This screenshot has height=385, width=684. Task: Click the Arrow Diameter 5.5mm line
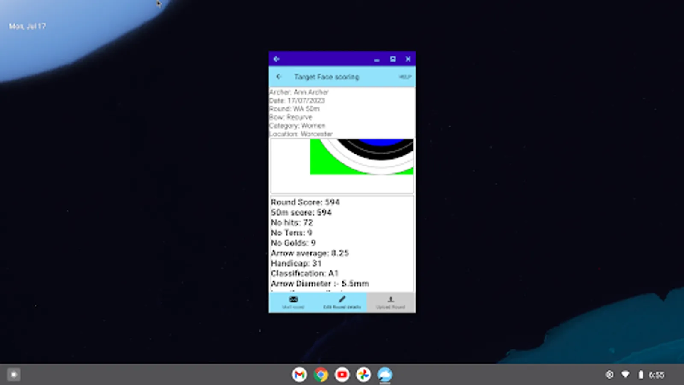(x=320, y=284)
